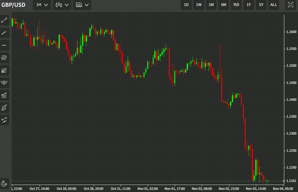Click the Nov 01, 02:00 time label
Image resolution: width=298 pixels, height=192 pixels.
point(148,189)
